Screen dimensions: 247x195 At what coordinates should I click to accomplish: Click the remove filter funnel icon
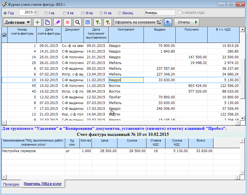click(108, 22)
